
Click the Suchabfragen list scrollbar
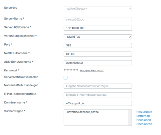coord(130,118)
